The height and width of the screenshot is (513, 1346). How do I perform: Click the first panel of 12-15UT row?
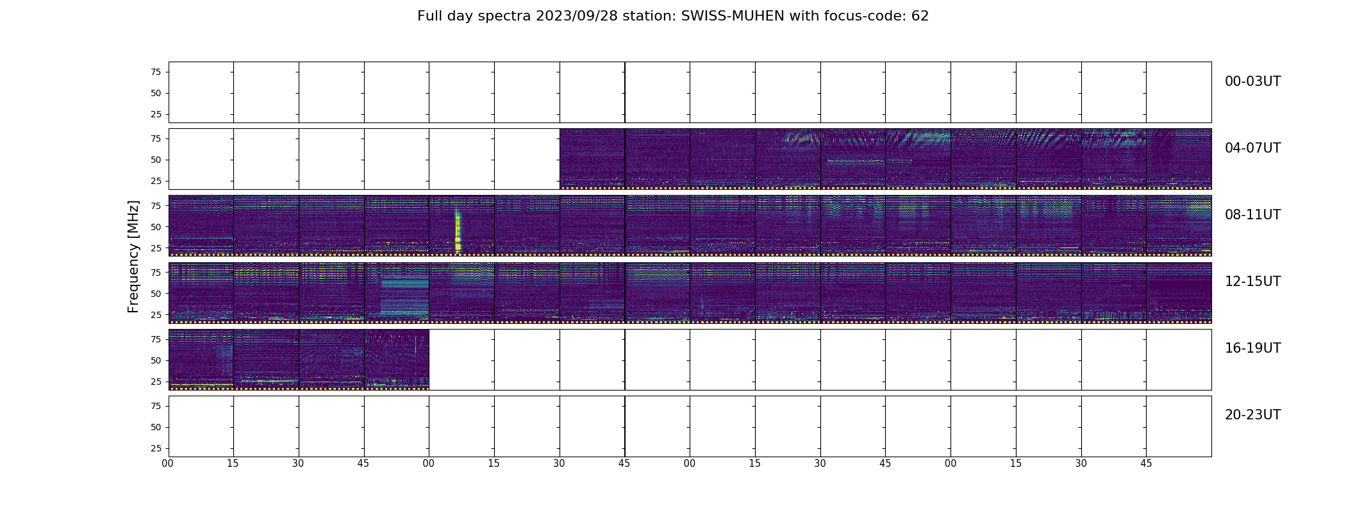(x=201, y=292)
